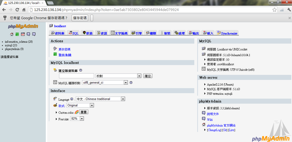Open the Synchronize tab
Image resolution: width=292 pixels, height=142 pixels.
point(227,33)
